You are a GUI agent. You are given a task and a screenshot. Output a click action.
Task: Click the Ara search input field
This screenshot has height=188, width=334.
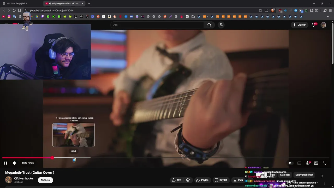point(157,25)
